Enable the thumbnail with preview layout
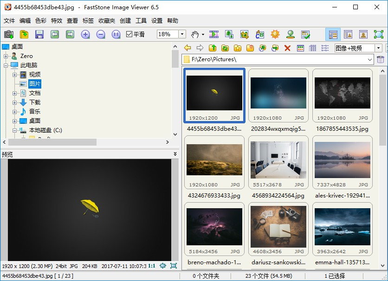 [348, 34]
